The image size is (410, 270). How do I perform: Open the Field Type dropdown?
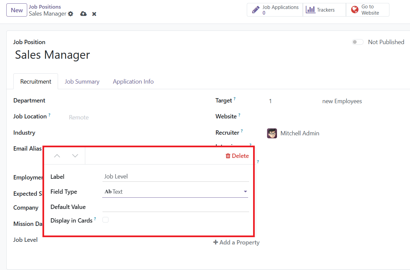(x=175, y=192)
